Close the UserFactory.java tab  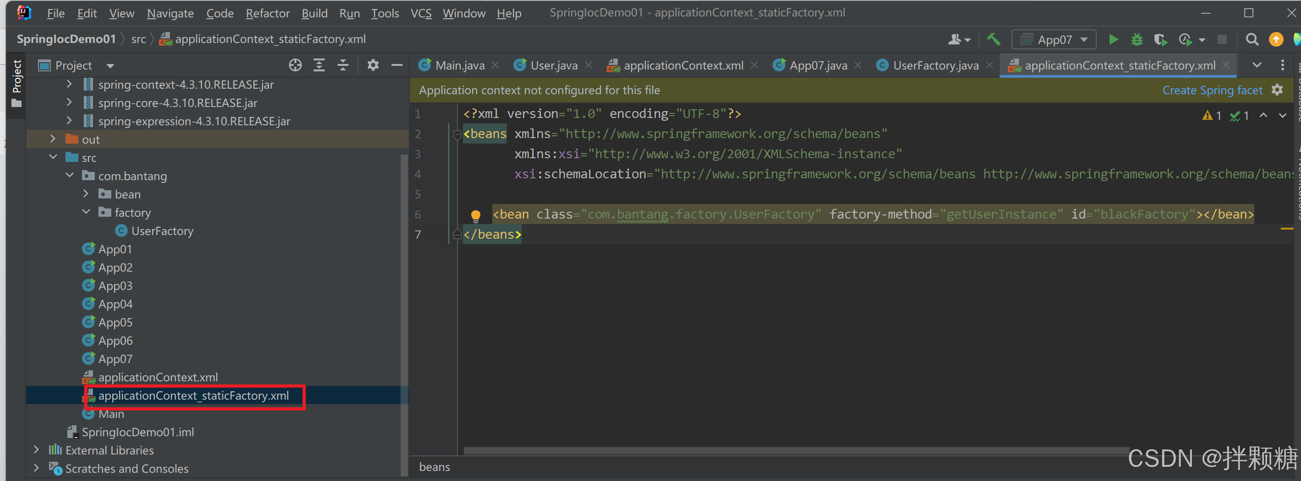point(990,65)
